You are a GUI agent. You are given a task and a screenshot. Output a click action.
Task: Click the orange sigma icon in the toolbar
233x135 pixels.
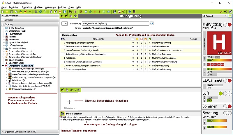point(60,12)
